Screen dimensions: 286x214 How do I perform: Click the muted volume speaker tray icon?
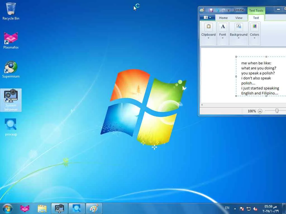pos(255,209)
